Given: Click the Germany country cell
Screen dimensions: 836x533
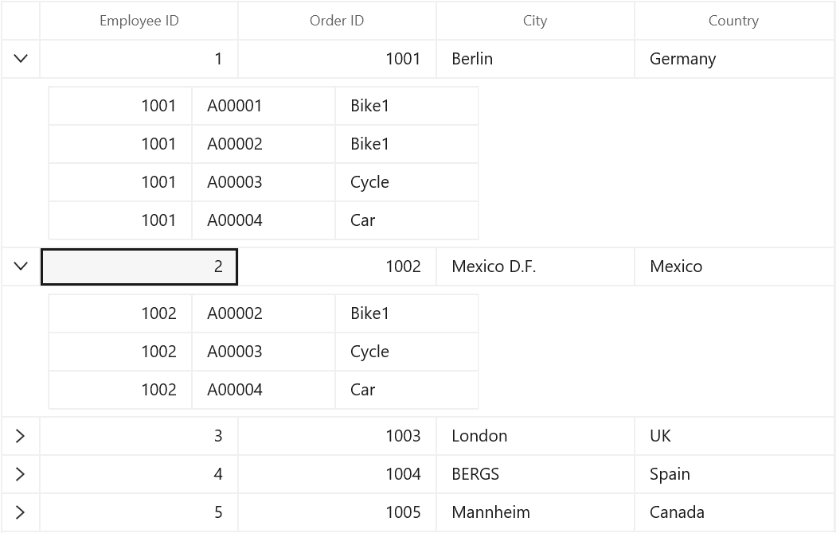Looking at the screenshot, I should (734, 59).
